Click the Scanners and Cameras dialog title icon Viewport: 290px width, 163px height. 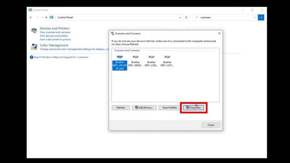(x=112, y=33)
